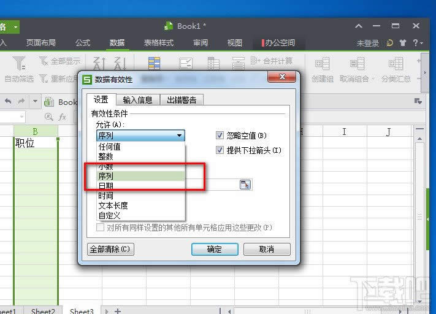Click the undo arrow in quick toolbar

[x=8, y=101]
